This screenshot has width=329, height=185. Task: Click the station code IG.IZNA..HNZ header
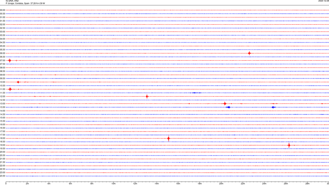(12, 1)
